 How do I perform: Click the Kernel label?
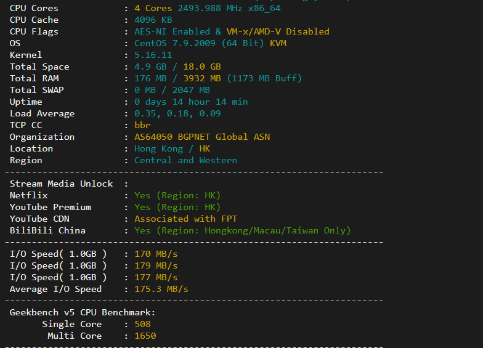tap(26, 55)
